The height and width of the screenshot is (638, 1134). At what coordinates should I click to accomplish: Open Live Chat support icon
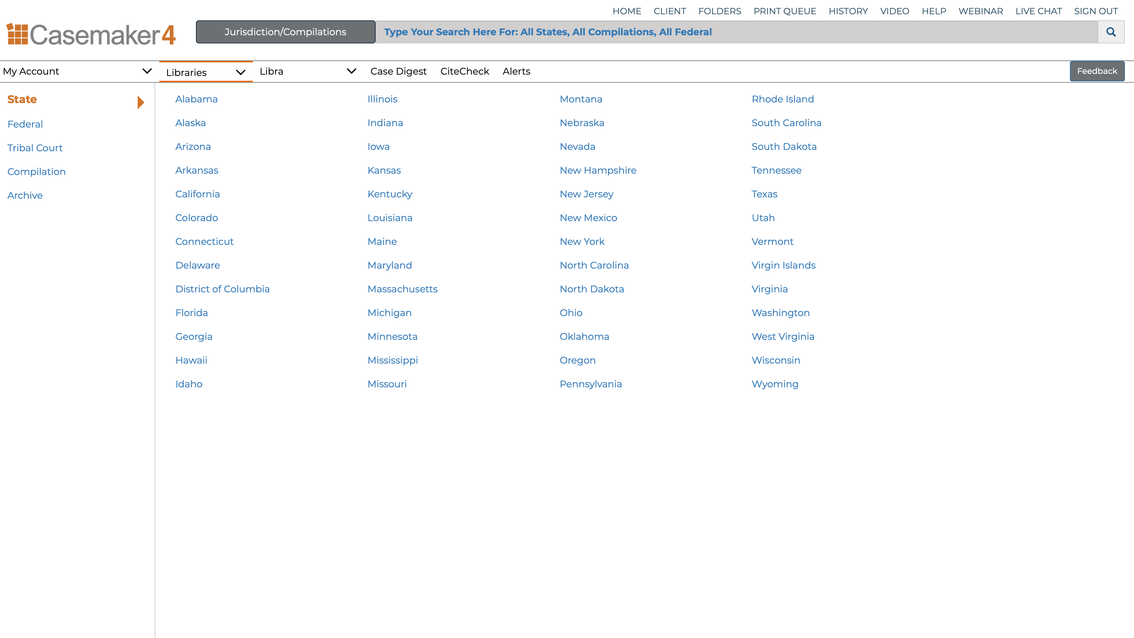[x=1038, y=11]
